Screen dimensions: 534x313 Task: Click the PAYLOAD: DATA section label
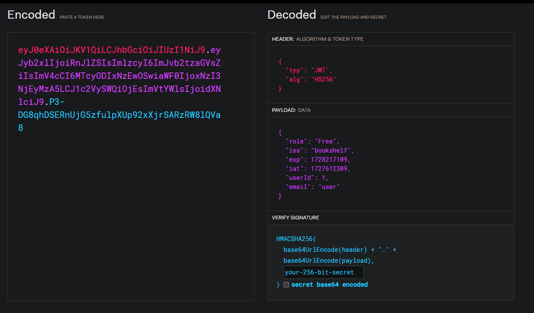tap(291, 110)
